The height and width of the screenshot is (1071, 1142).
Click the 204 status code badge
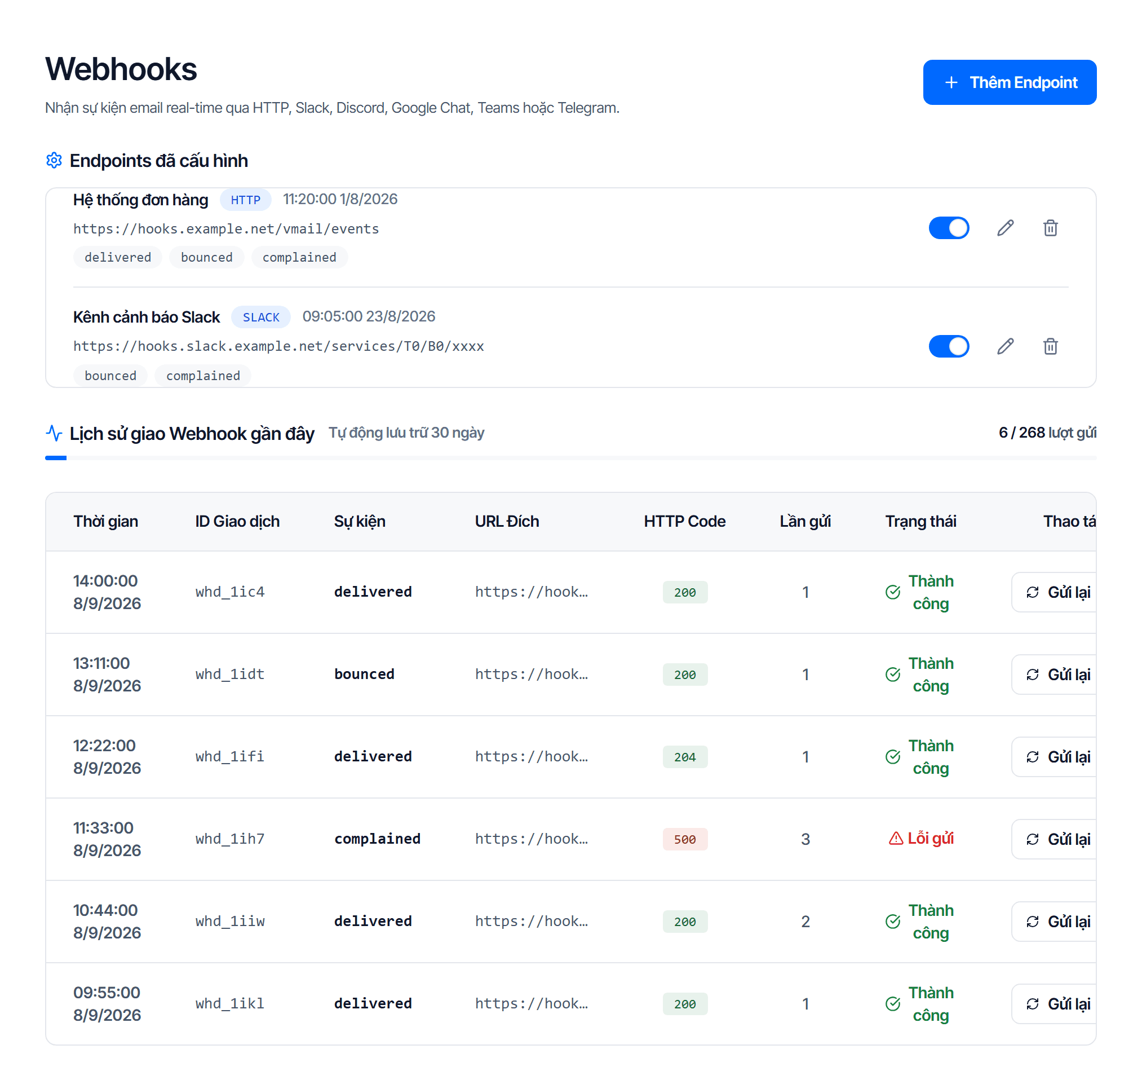(685, 756)
